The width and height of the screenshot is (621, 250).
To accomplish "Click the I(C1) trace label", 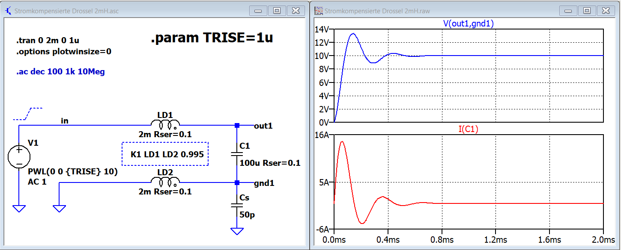I will click(x=469, y=129).
